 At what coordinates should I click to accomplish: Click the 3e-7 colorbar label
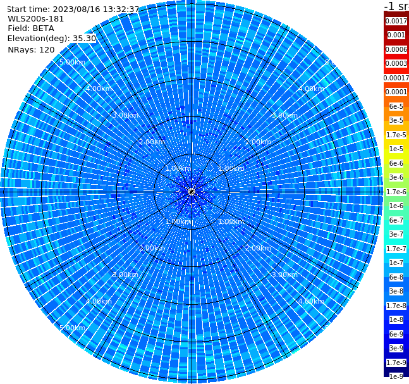(396, 234)
